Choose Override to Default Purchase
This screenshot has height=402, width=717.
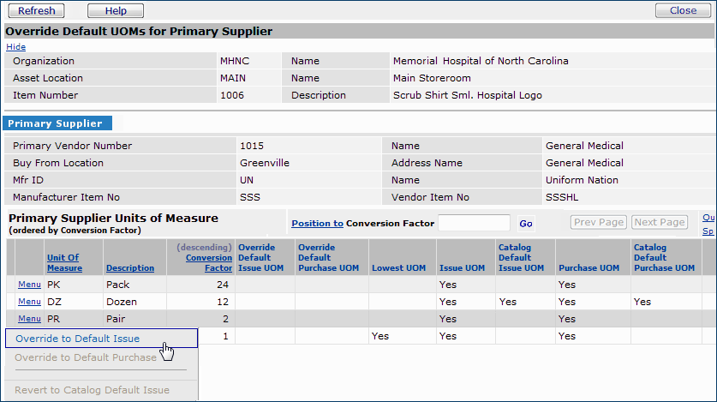pos(86,357)
